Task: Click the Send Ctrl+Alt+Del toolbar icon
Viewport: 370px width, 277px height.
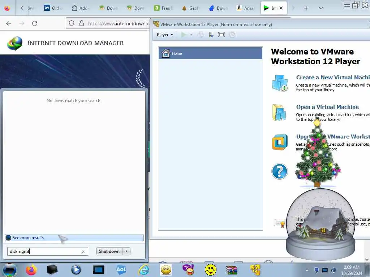Action: click(x=201, y=35)
